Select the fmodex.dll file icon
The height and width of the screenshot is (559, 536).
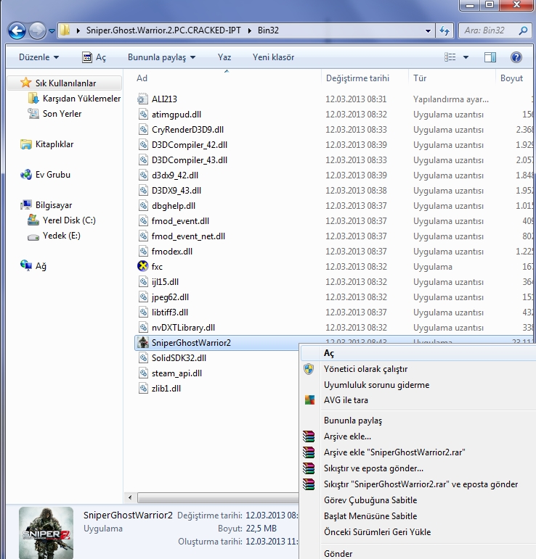tap(143, 252)
